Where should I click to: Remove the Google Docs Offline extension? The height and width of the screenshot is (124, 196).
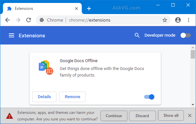tap(72, 97)
